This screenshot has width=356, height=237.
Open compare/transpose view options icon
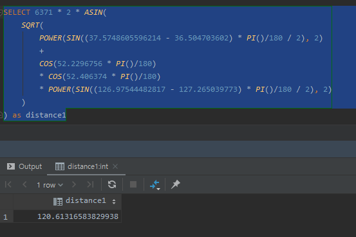[155, 185]
